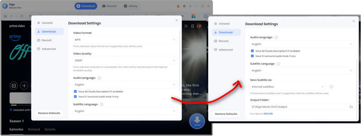
Task: Open Subtitle Language dropdown in Kigo window dialog
Action: [x=125, y=111]
